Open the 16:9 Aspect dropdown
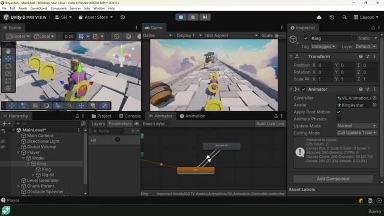This screenshot has width=384, height=216. point(231,35)
